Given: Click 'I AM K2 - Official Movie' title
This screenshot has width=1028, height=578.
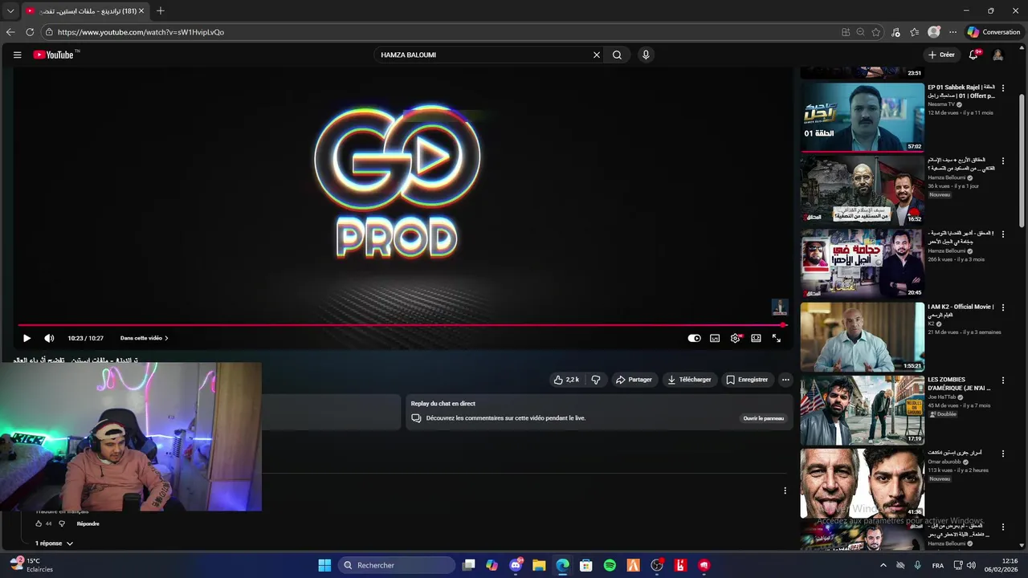Looking at the screenshot, I should click(961, 311).
